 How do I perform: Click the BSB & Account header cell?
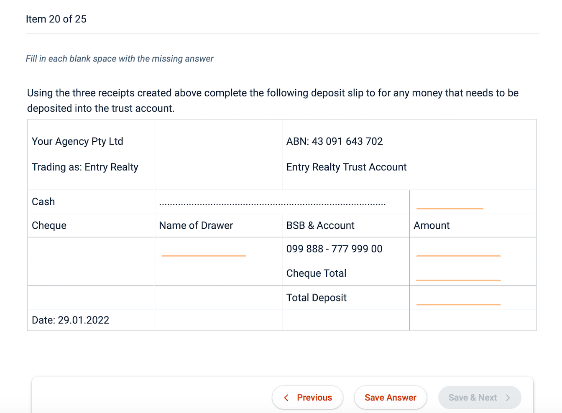pyautogui.click(x=320, y=225)
